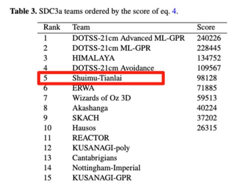Select the HIMALAYA team name
Viewport: 246px width, 184px height.
click(93, 58)
